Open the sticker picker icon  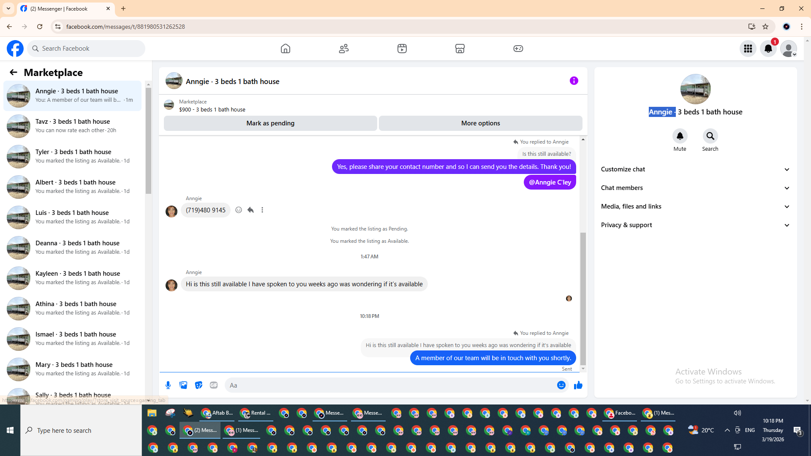[199, 385]
